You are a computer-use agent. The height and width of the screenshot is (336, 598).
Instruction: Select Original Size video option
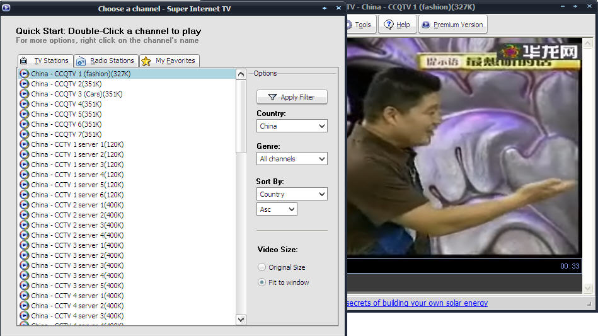point(262,267)
